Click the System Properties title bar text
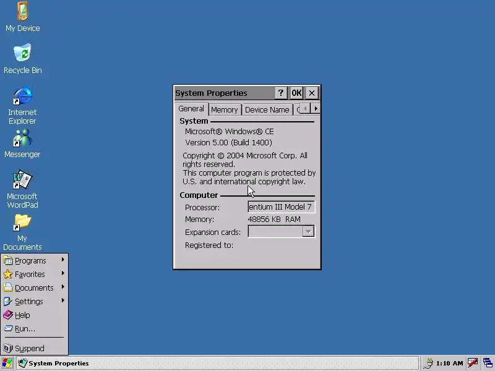Viewport: 495px width, 371px height. [x=211, y=93]
